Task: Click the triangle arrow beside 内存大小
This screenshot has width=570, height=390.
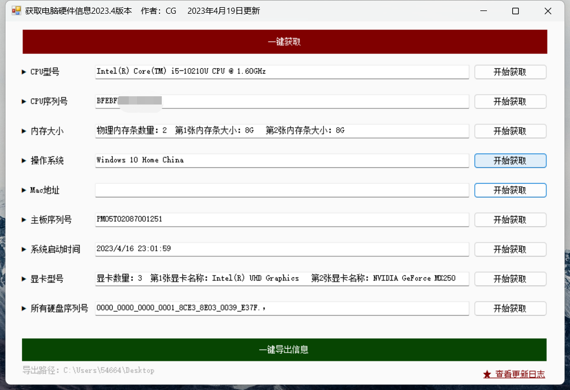Action: (24, 131)
